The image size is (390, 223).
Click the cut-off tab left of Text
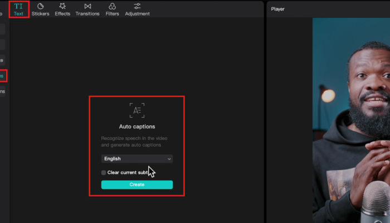coord(2,13)
